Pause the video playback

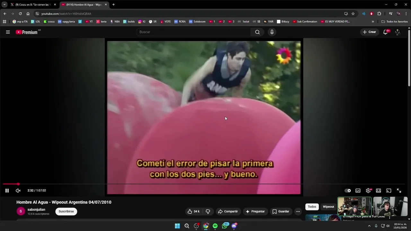[7, 191]
